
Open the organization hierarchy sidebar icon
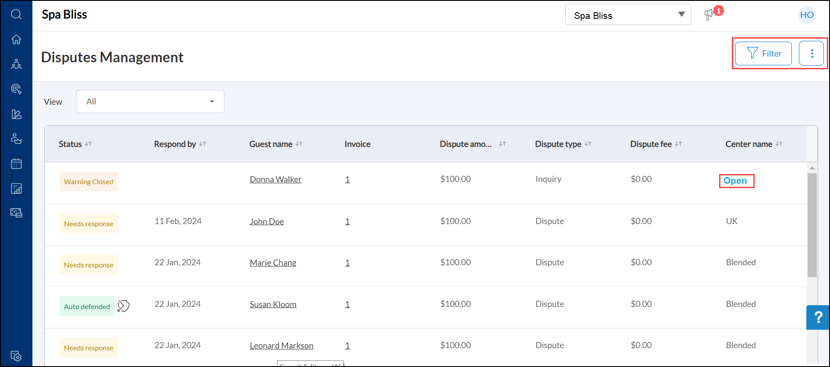[16, 64]
